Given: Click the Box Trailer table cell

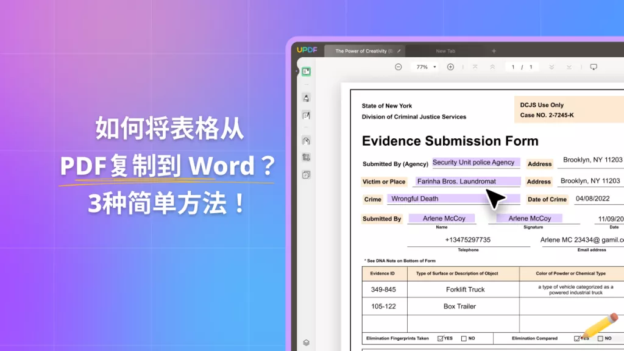Looking at the screenshot, I should [463, 307].
